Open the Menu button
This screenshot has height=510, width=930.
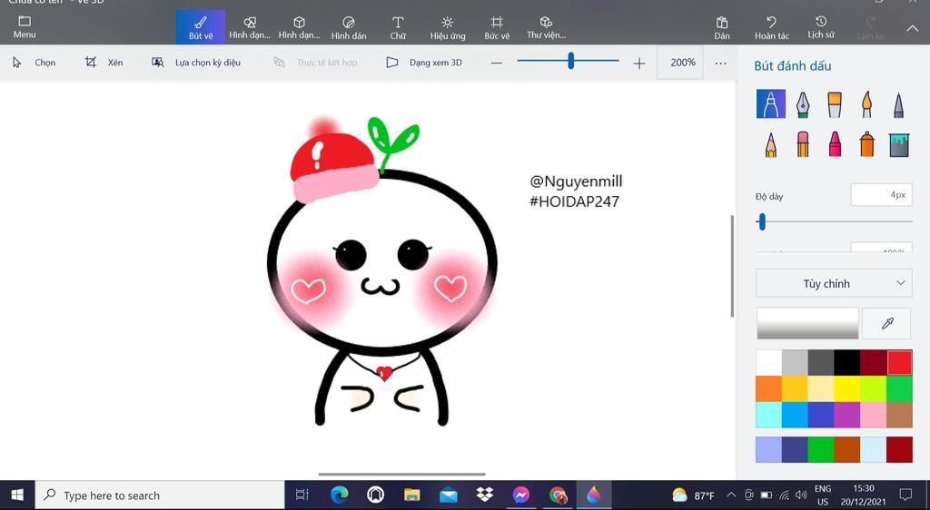pos(25,27)
